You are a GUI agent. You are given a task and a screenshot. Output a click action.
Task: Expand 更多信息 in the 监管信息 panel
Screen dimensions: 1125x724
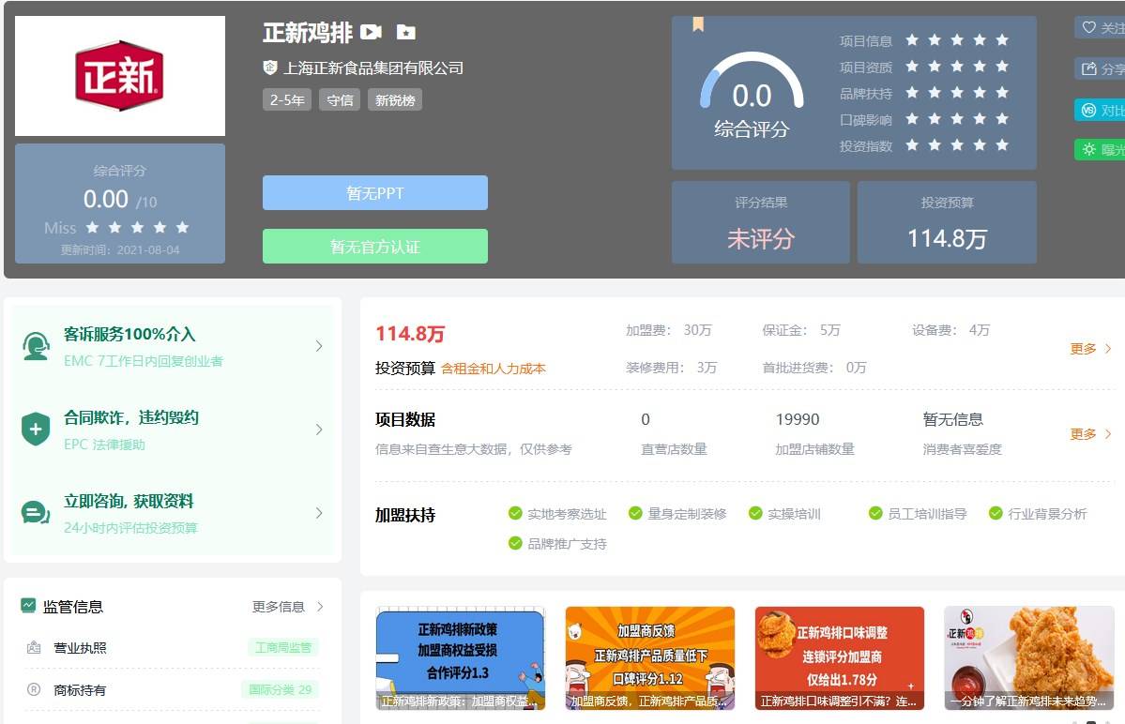[287, 607]
